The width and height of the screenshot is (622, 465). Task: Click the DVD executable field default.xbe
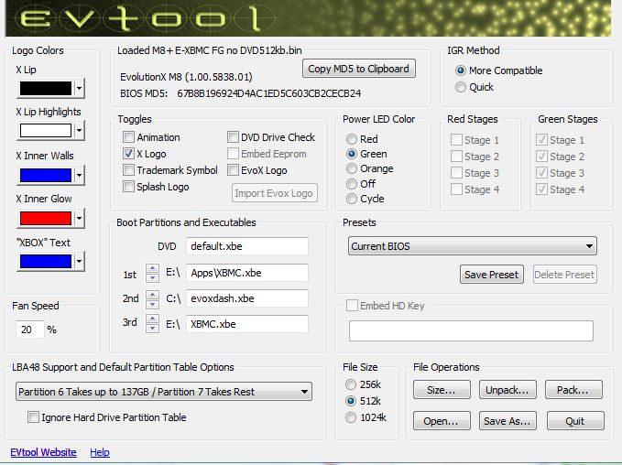247,246
